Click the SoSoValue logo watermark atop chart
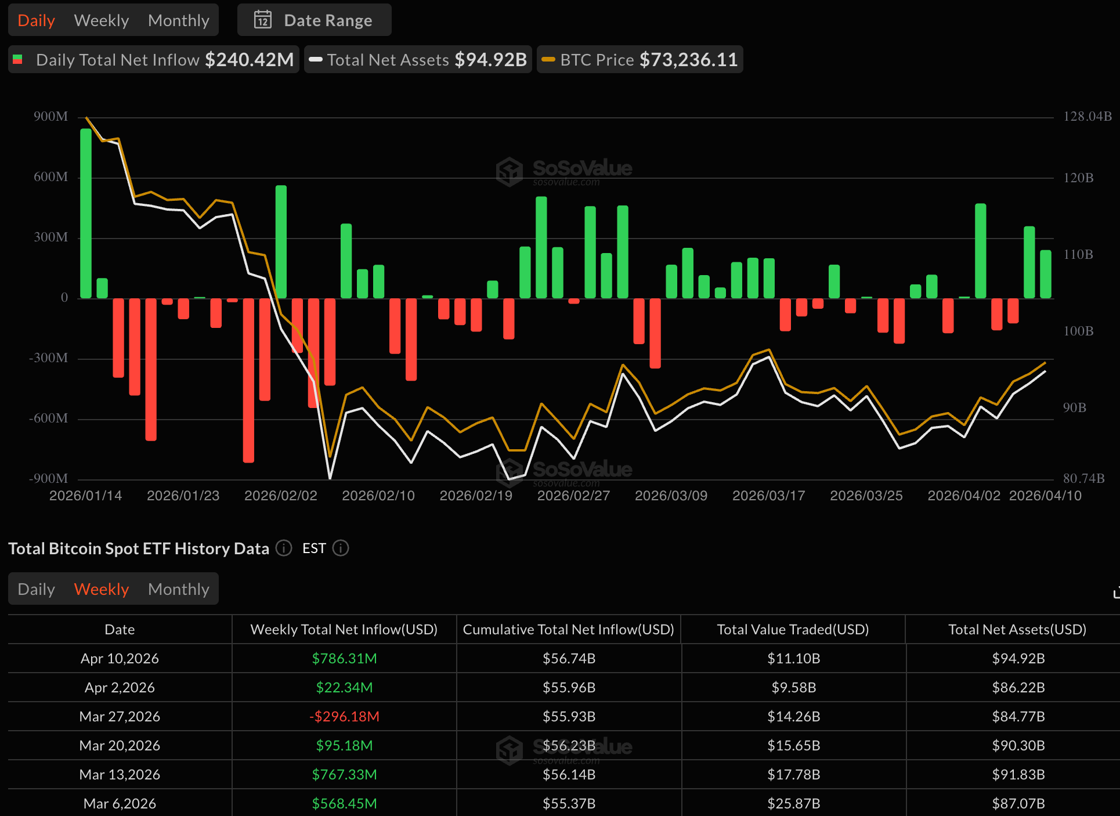The height and width of the screenshot is (816, 1120). click(564, 171)
